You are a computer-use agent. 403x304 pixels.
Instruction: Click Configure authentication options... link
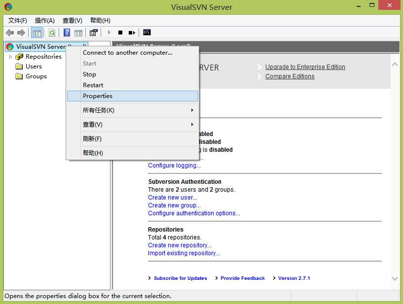194,213
